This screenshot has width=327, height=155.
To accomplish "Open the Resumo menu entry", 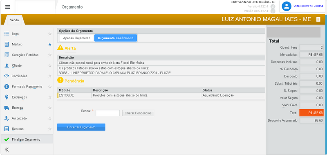I will coord(18,129).
